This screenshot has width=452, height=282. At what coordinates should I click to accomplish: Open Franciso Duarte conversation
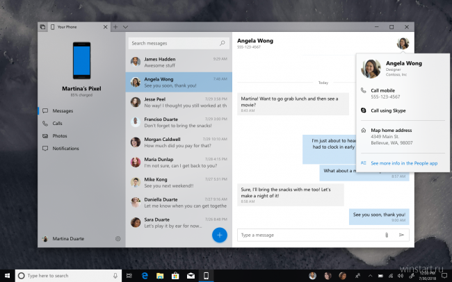(179, 122)
